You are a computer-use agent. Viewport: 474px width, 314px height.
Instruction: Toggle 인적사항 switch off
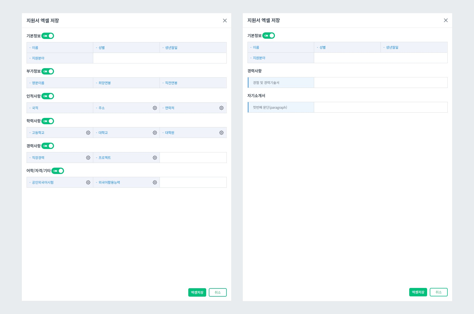pos(48,96)
